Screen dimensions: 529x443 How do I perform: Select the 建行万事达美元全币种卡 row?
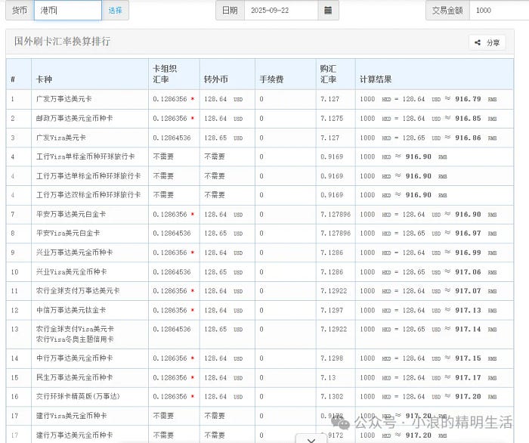coord(260,434)
